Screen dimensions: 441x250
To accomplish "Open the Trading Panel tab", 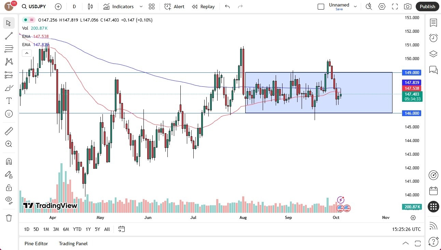I will pyautogui.click(x=73, y=244).
